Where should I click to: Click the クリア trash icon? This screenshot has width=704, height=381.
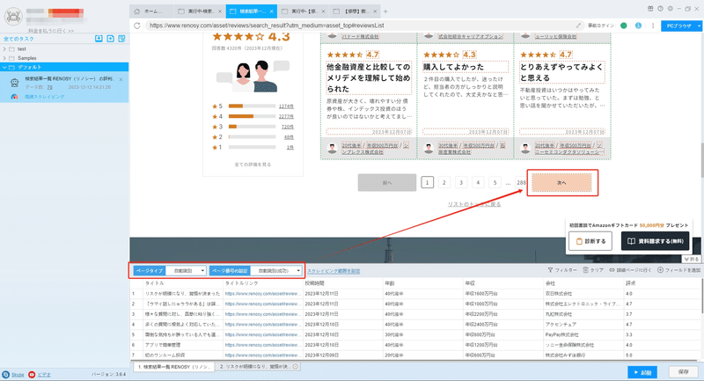tap(585, 270)
